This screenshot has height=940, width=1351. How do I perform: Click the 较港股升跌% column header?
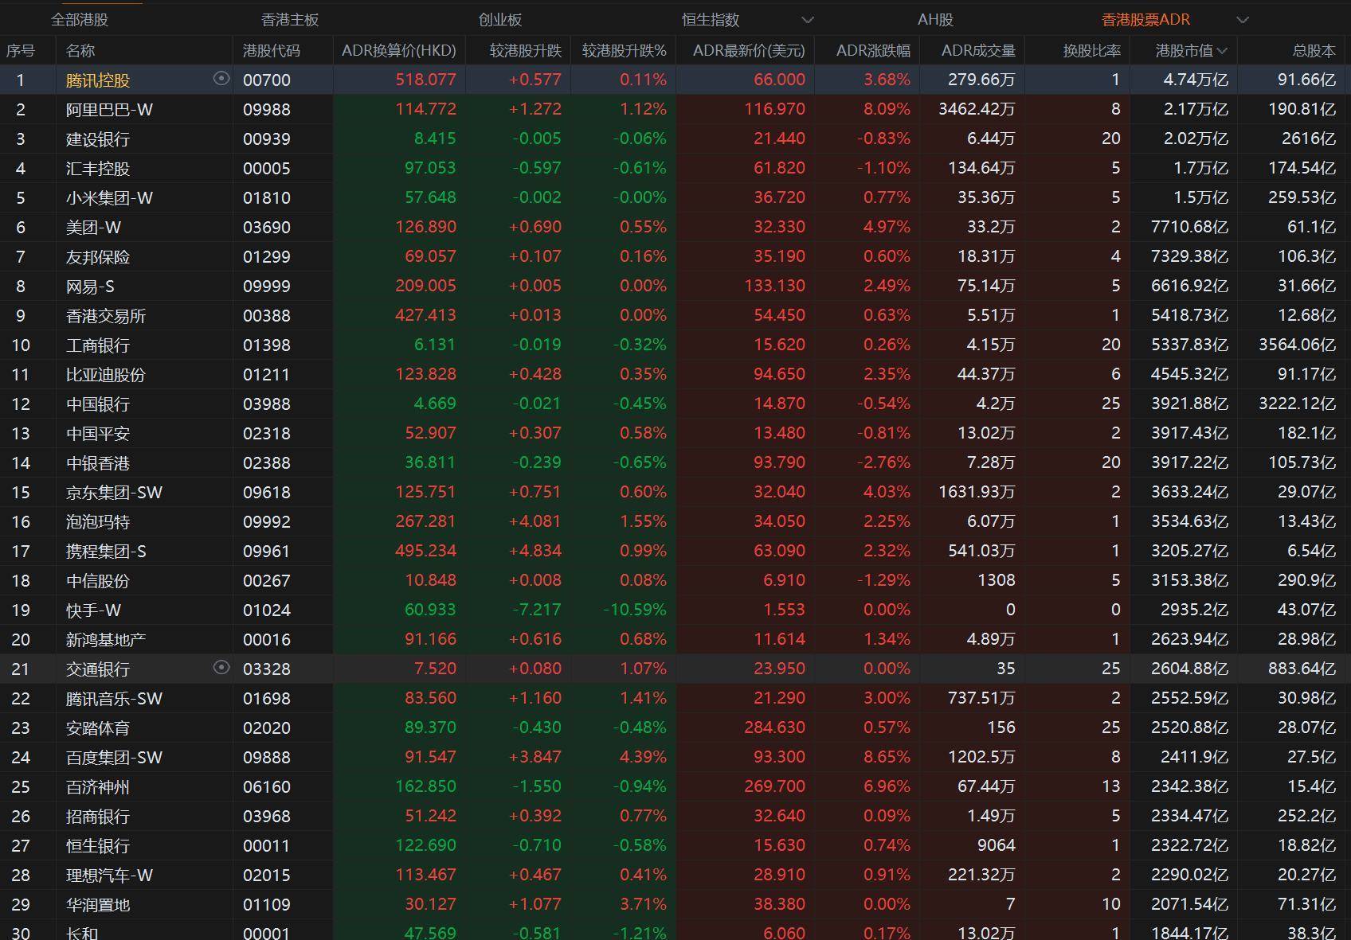coord(623,51)
